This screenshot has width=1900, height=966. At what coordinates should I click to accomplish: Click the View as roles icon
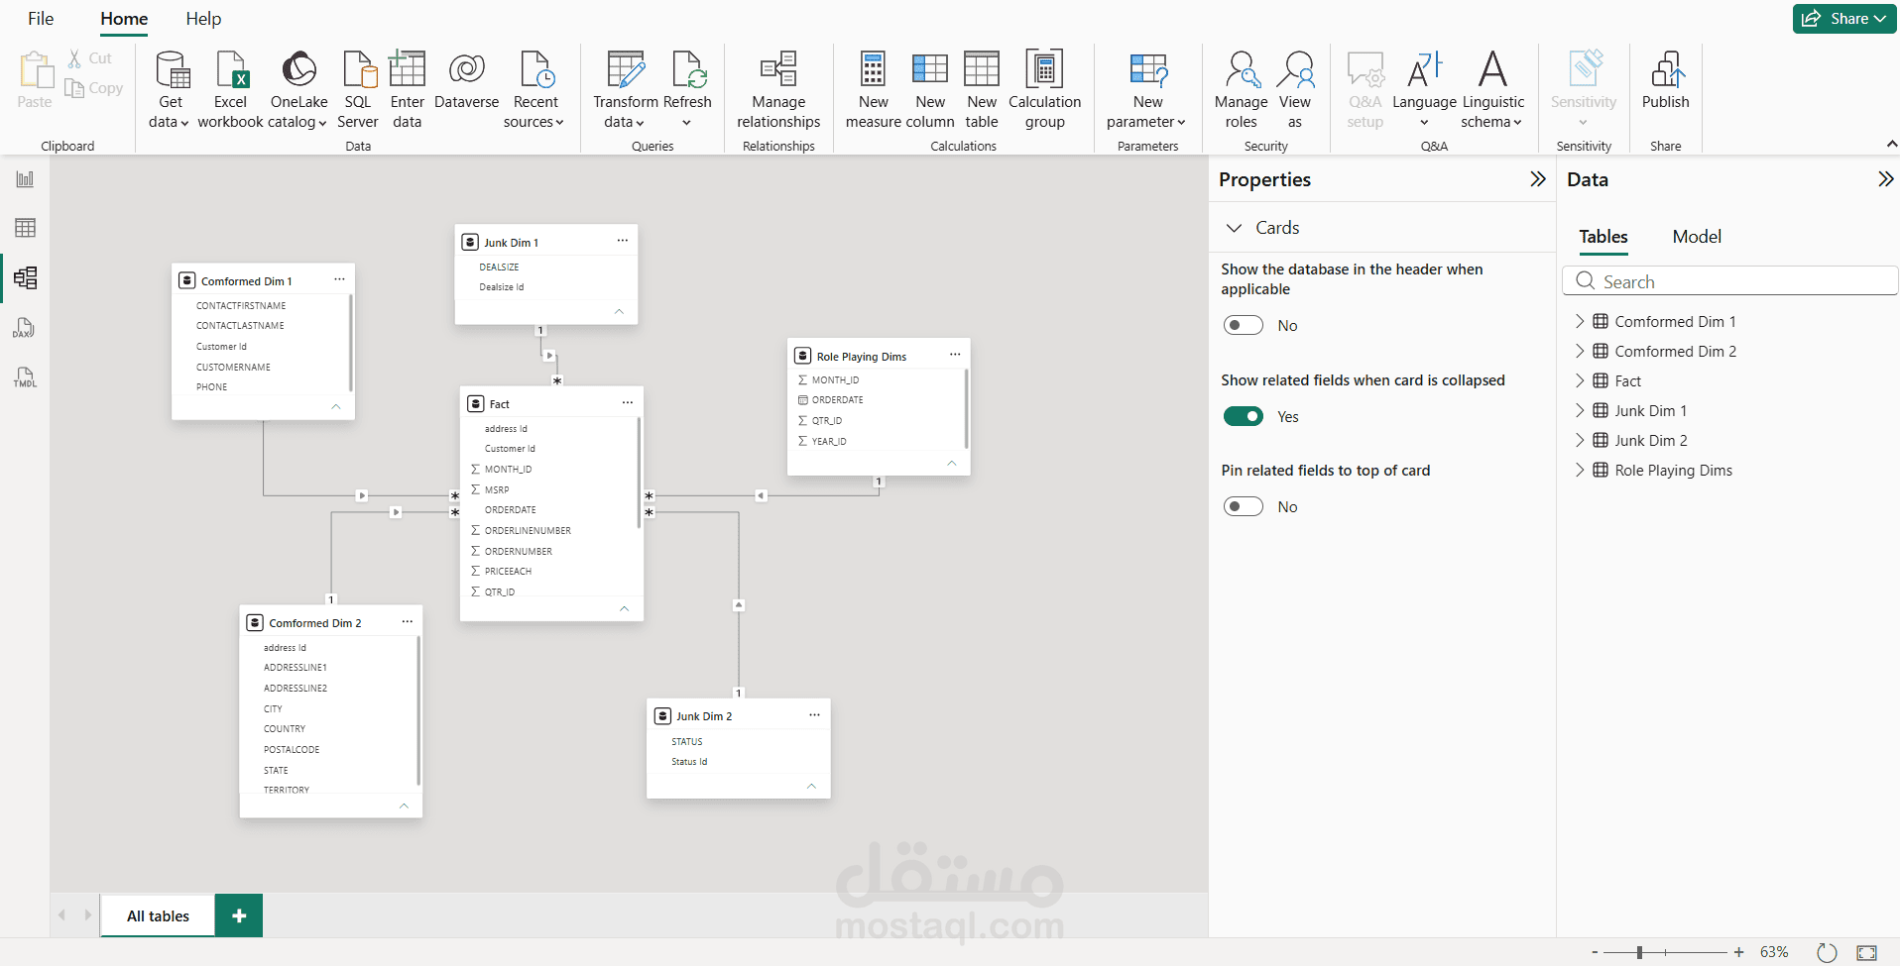1295,69
